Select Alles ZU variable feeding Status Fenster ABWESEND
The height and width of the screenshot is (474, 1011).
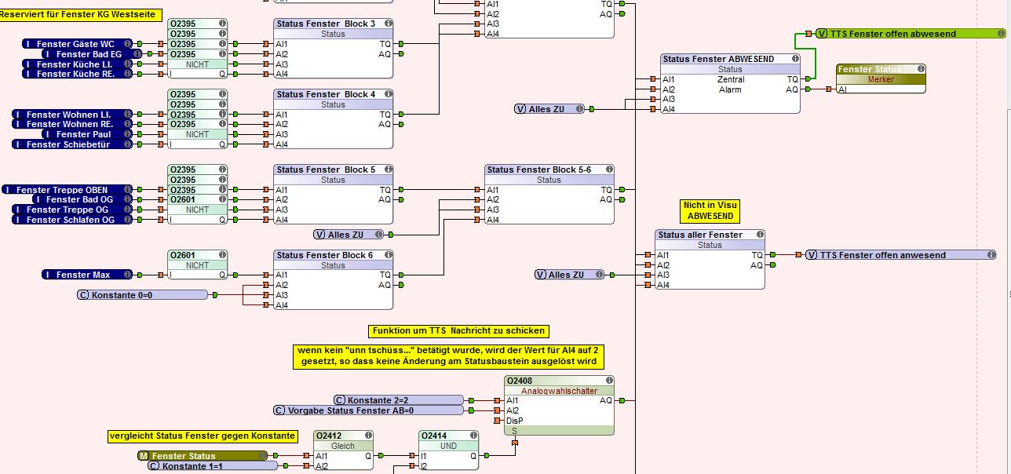coord(549,109)
